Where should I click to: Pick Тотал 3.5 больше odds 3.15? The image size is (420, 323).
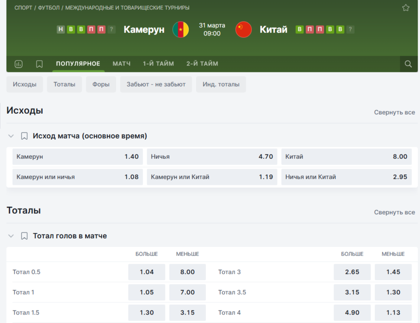click(352, 292)
